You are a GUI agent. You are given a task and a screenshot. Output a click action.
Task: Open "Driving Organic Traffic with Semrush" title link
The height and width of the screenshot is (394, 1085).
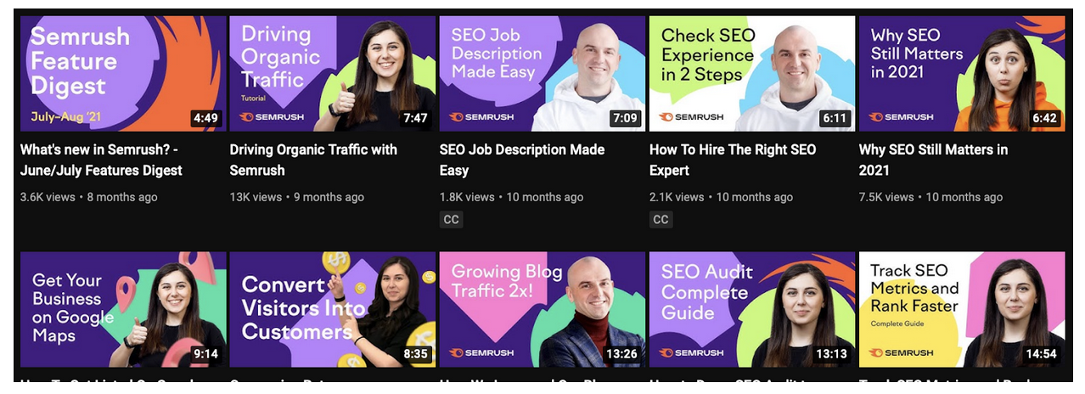[313, 160]
